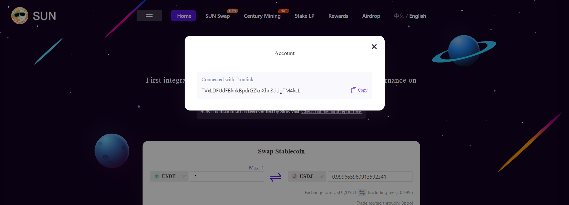The width and height of the screenshot is (569, 205).
Task: Expand the USDJ token dropdown
Action: point(307,177)
